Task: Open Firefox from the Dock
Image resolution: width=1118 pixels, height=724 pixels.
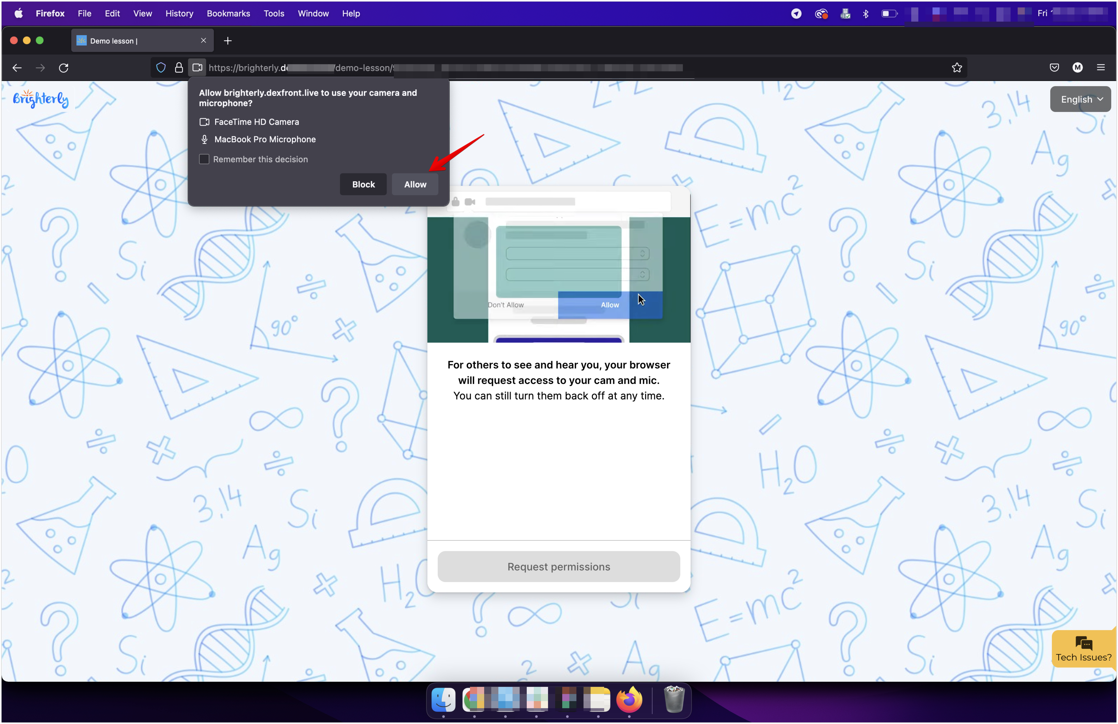Action: 629,699
